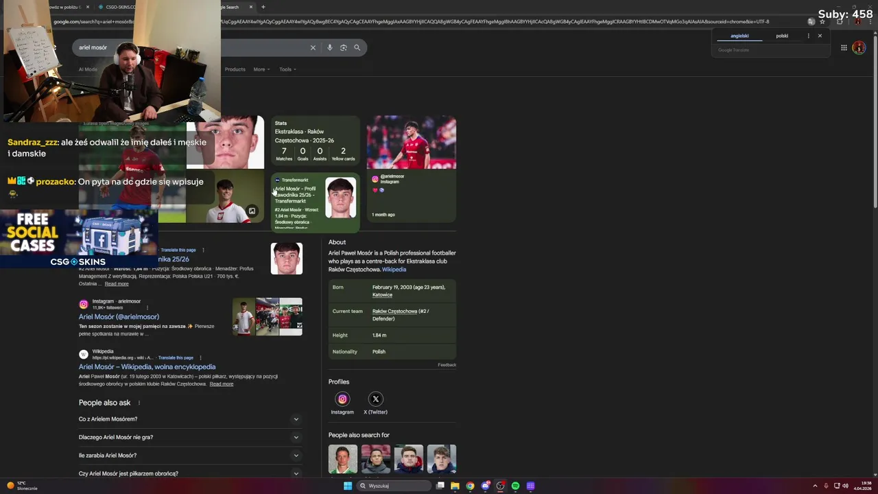The width and height of the screenshot is (878, 494).
Task: Click Instagram favicon beside arielmosor result
Action: coord(84,304)
